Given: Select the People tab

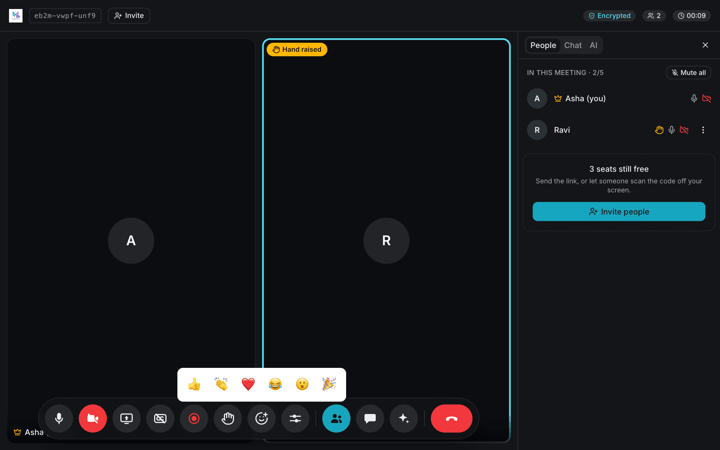Looking at the screenshot, I should point(543,45).
